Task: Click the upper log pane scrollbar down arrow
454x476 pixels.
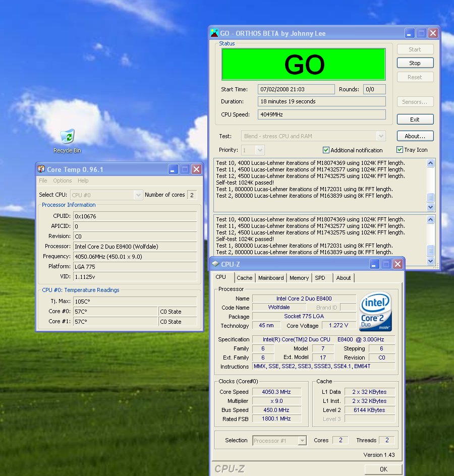Action: click(430, 207)
